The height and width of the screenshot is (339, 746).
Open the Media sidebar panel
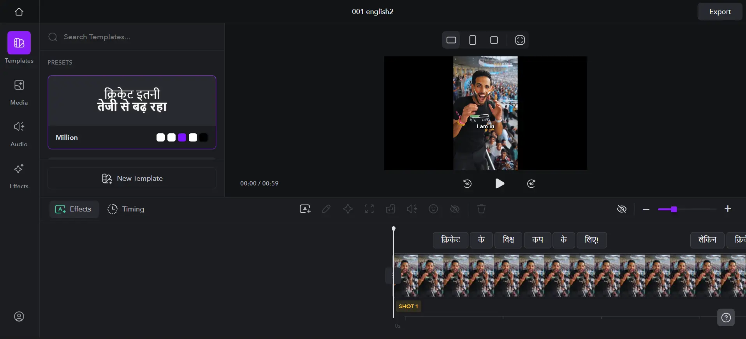(x=19, y=93)
